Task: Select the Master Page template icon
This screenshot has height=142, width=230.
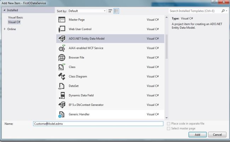Action: [62, 20]
